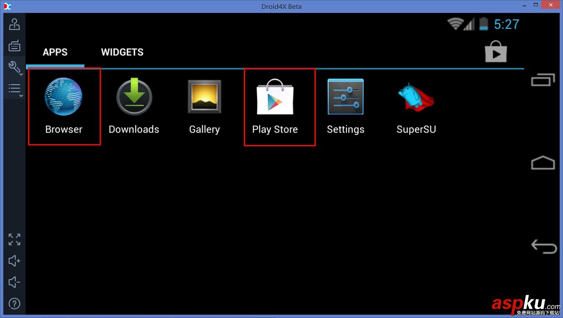Switch to the APPS tab
Image resolution: width=563 pixels, height=318 pixels.
tap(55, 52)
